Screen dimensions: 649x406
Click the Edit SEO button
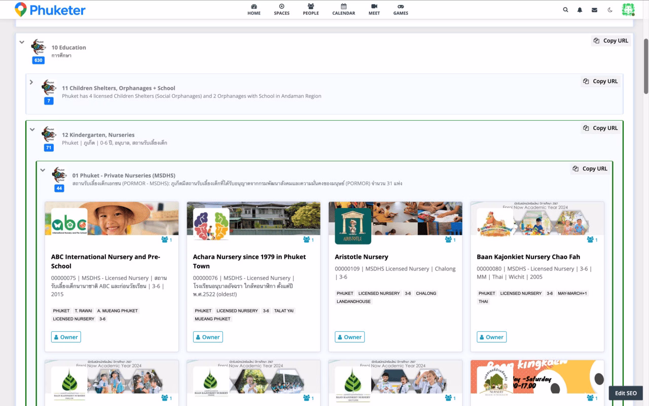626,393
